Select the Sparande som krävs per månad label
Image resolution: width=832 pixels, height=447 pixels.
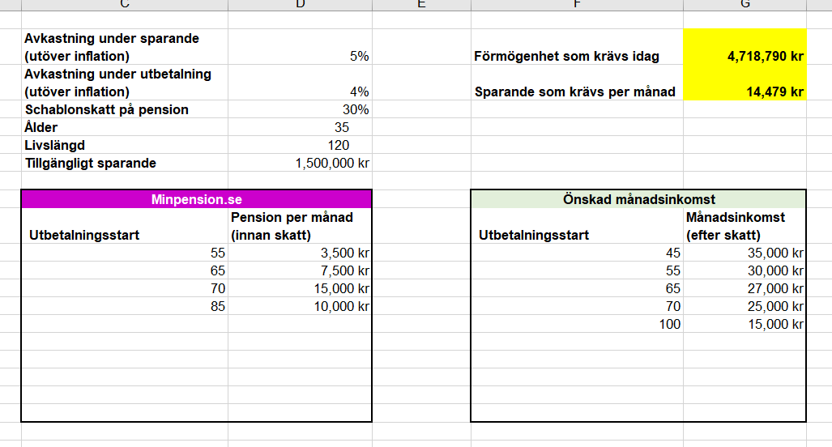point(574,92)
